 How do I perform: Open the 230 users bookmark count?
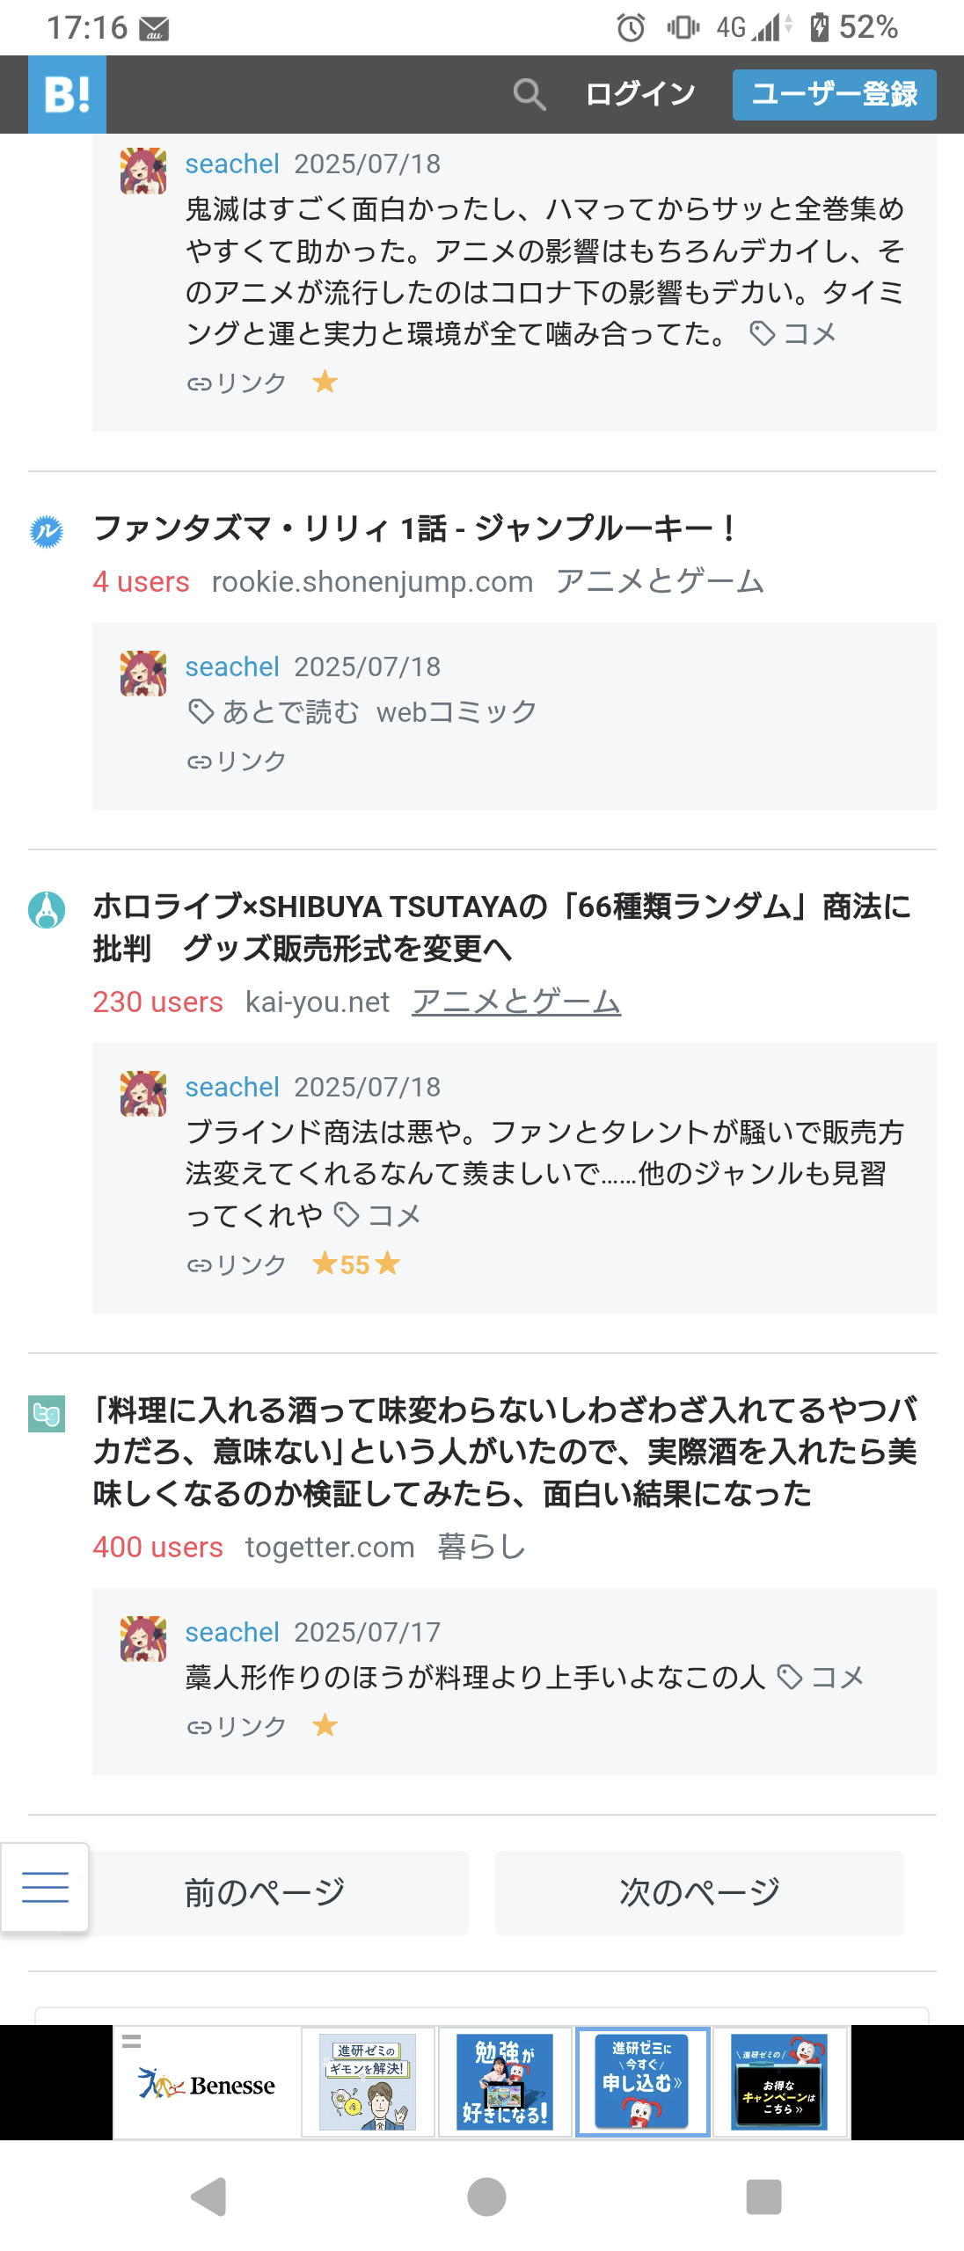pos(158,1002)
